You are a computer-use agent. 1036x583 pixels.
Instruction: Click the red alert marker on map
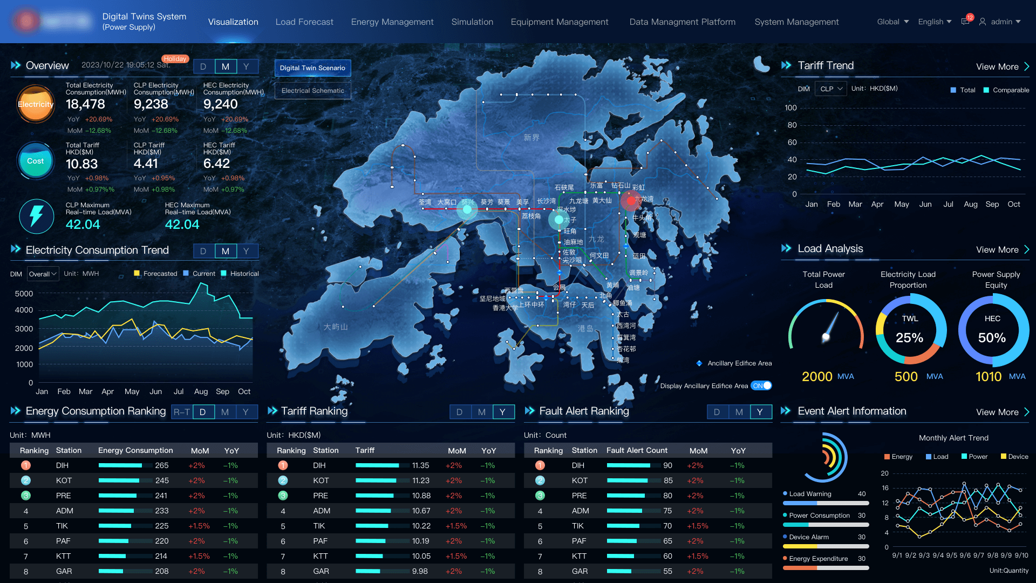pos(630,201)
